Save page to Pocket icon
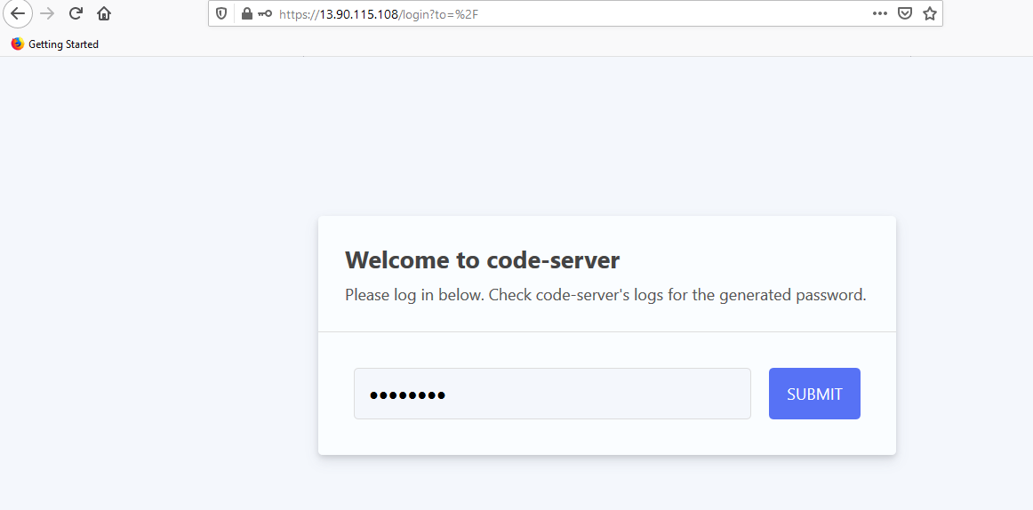This screenshot has width=1033, height=510. [905, 13]
